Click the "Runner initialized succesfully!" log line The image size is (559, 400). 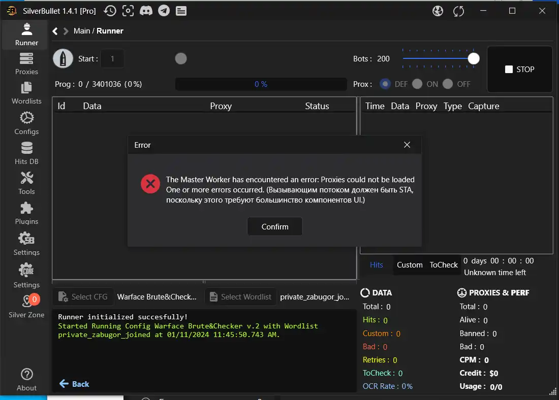[122, 317]
